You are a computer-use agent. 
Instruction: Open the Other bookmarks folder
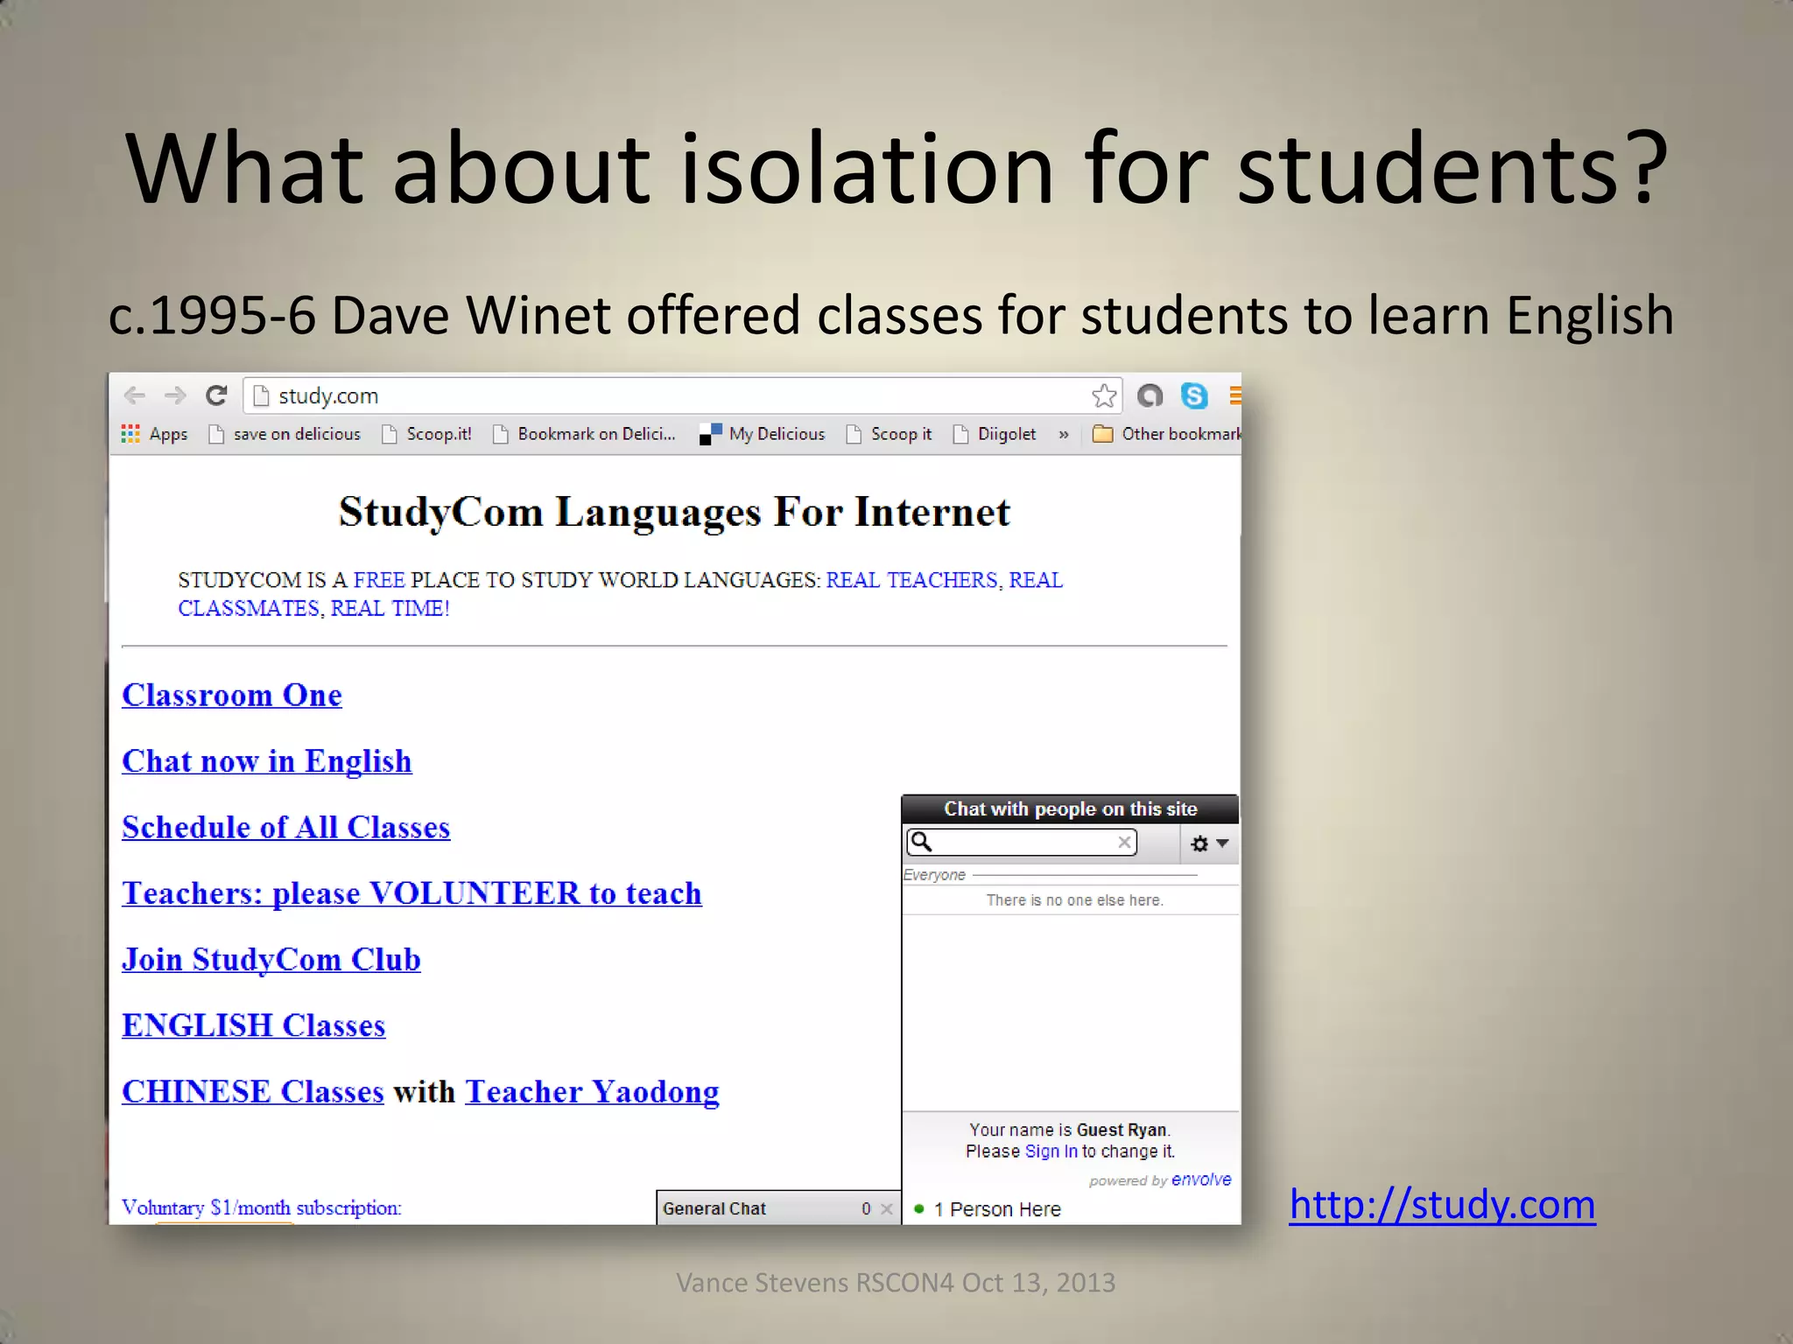1167,434
